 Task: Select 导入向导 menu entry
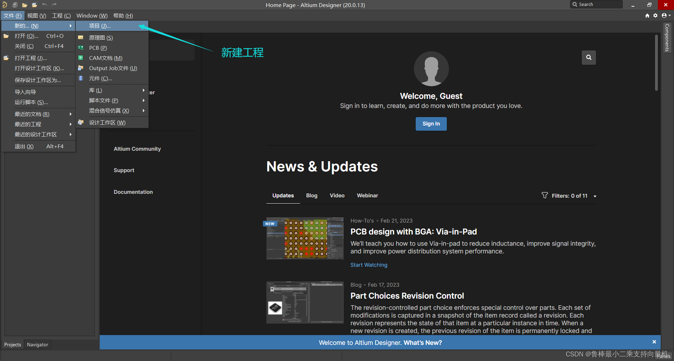click(x=38, y=92)
